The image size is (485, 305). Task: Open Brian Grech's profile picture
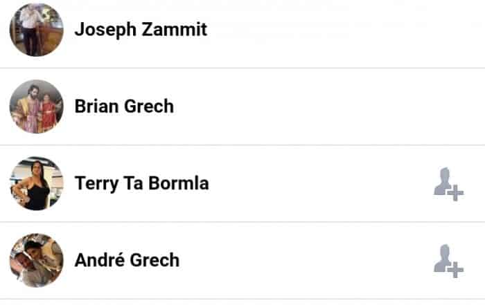(36, 107)
